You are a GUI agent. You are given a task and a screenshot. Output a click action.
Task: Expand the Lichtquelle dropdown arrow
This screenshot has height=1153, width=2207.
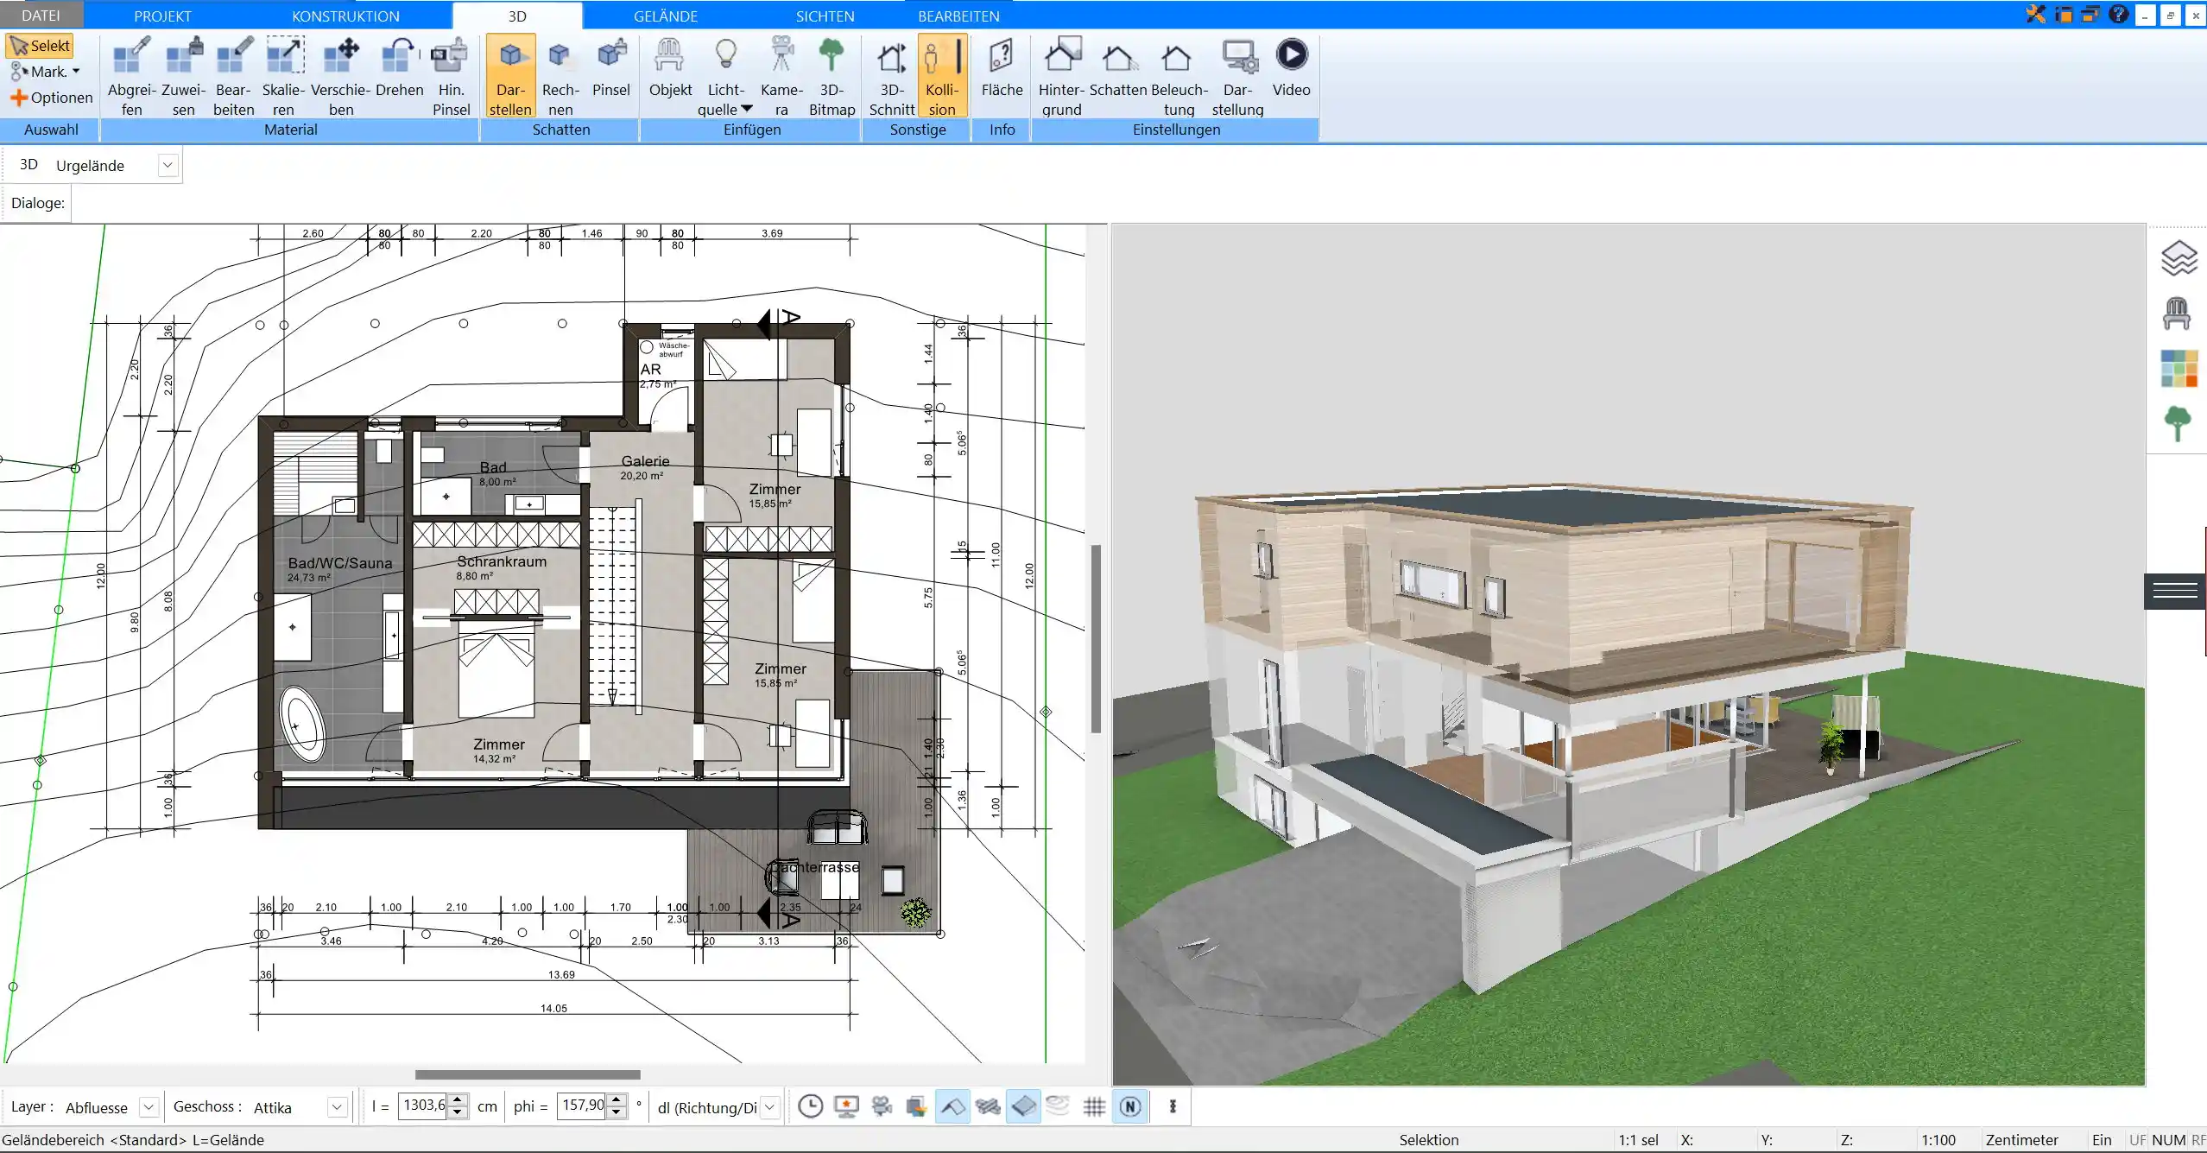tap(748, 110)
